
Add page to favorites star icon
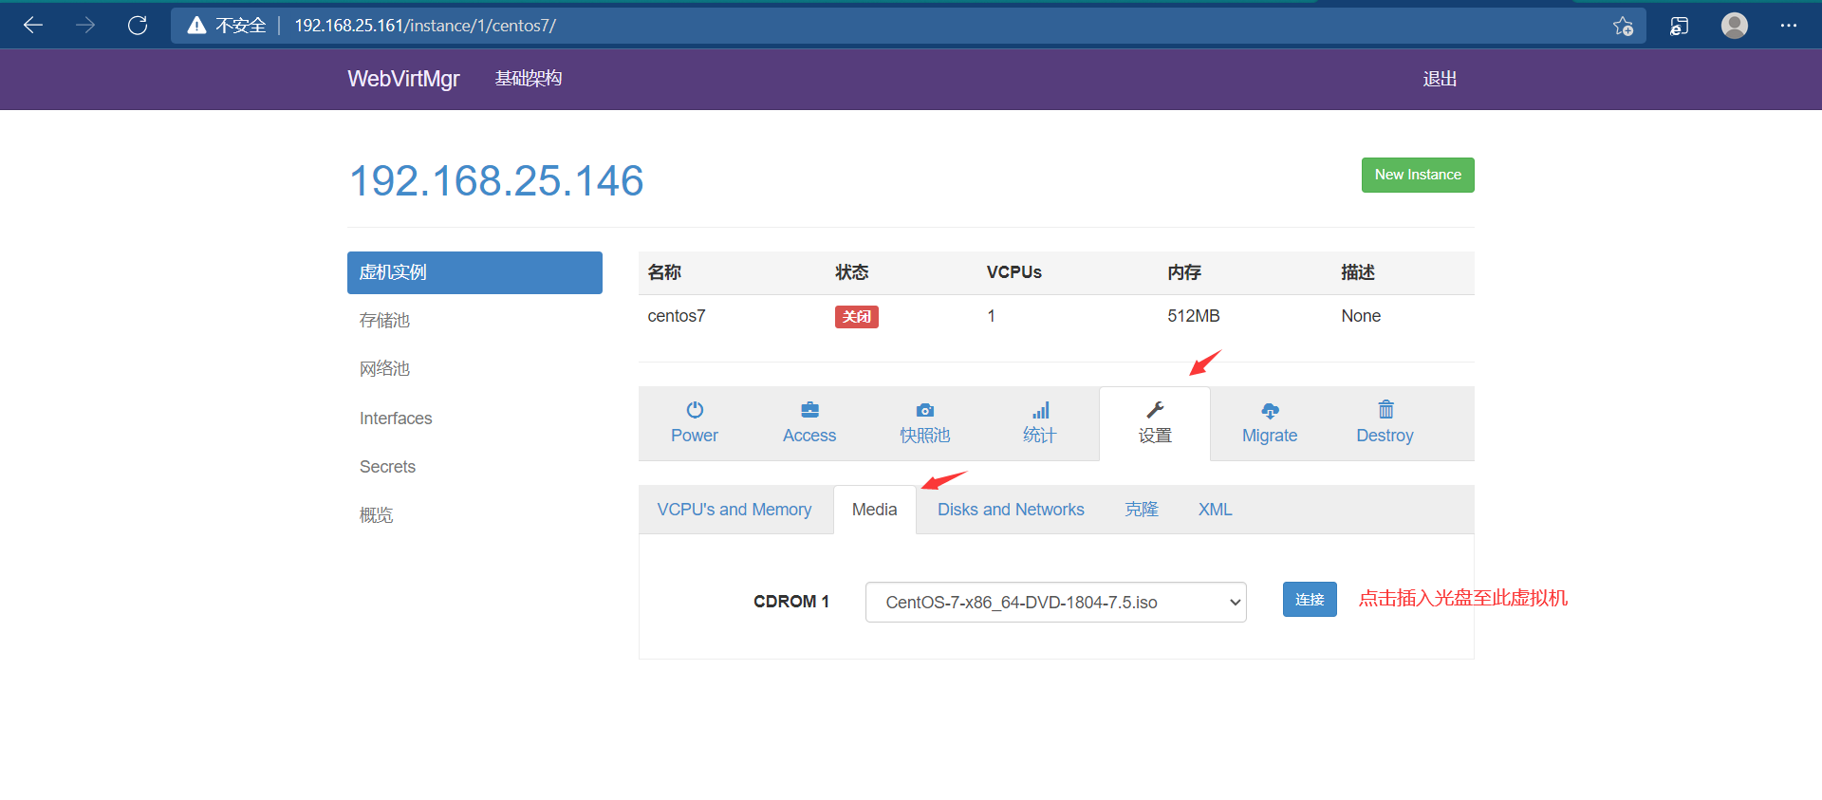pyautogui.click(x=1623, y=26)
